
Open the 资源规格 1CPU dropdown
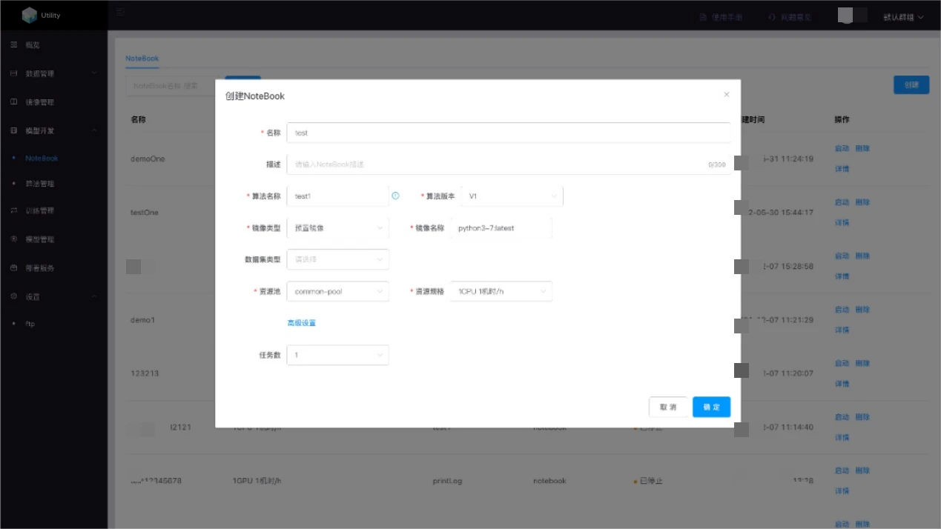tap(501, 291)
